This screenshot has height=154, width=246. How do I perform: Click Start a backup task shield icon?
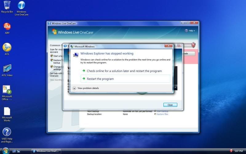(x=51, y=56)
